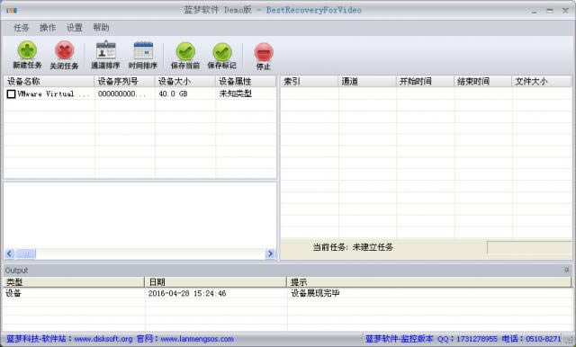Image resolution: width=576 pixels, height=347 pixels.
Task: Click the 提示 header in Output
Action: click(x=429, y=282)
